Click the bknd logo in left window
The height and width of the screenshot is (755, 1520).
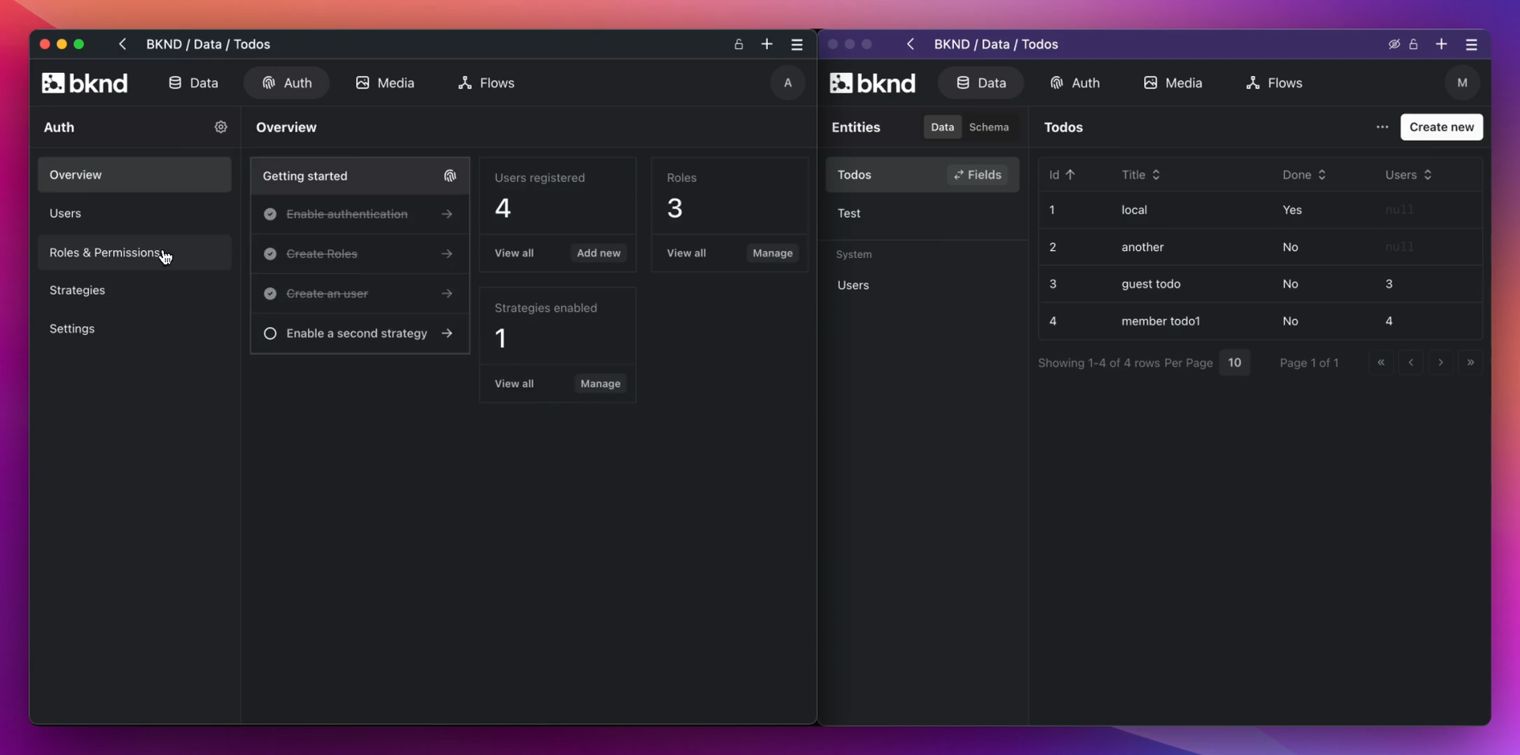(x=85, y=83)
